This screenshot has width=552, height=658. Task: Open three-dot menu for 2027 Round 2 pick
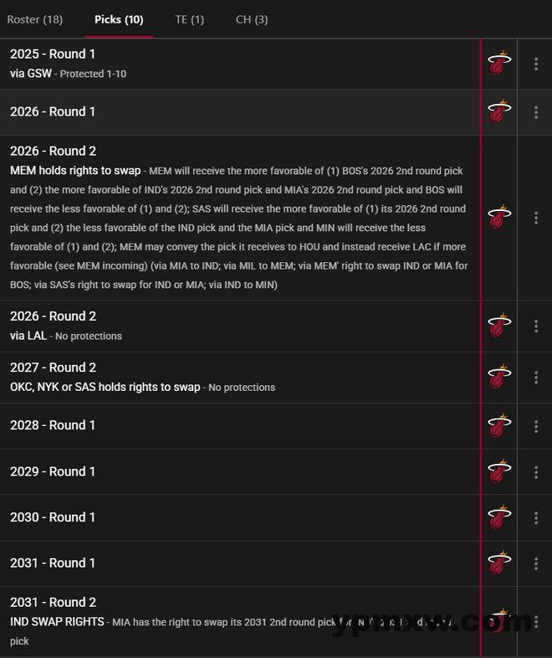click(x=535, y=378)
